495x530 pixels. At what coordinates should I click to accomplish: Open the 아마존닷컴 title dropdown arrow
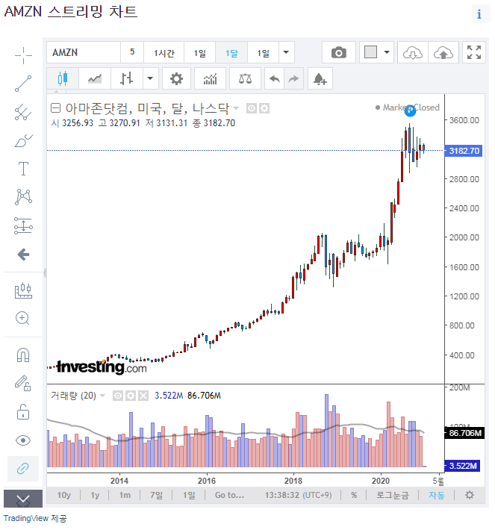[236, 108]
